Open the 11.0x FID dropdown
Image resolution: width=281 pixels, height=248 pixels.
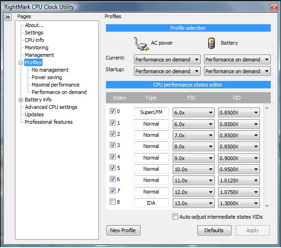[x=194, y=180]
